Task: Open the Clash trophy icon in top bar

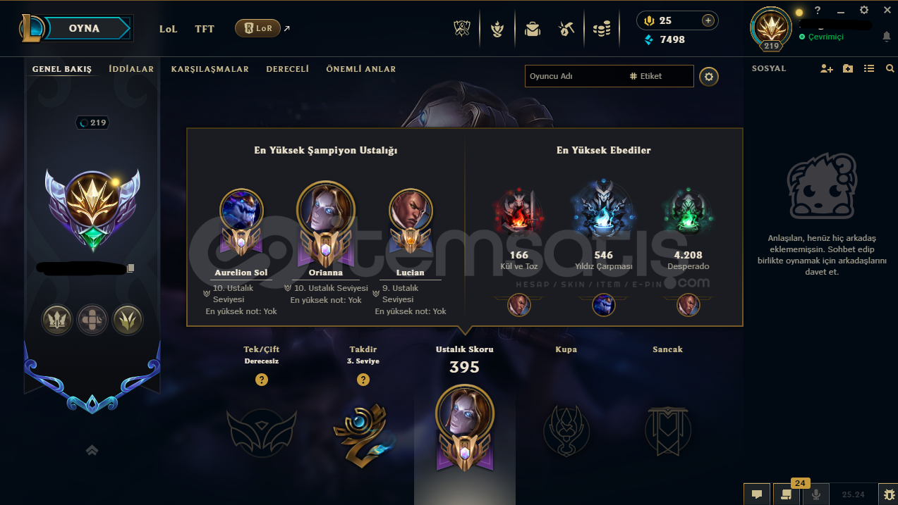Action: (462, 29)
